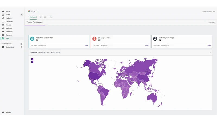Click the Finances icon
Screen dimensions: 217x122
(3, 25)
